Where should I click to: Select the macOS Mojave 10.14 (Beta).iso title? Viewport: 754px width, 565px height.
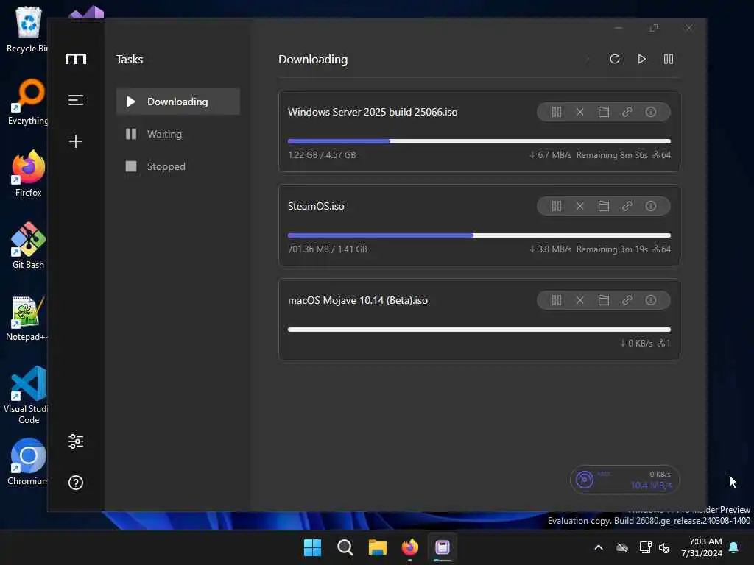[x=358, y=300]
